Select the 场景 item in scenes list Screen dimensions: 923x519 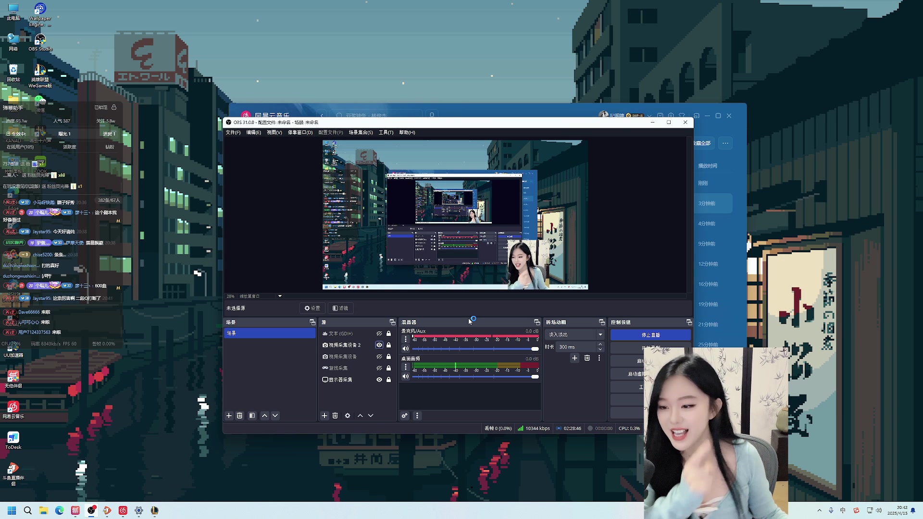[x=270, y=333]
